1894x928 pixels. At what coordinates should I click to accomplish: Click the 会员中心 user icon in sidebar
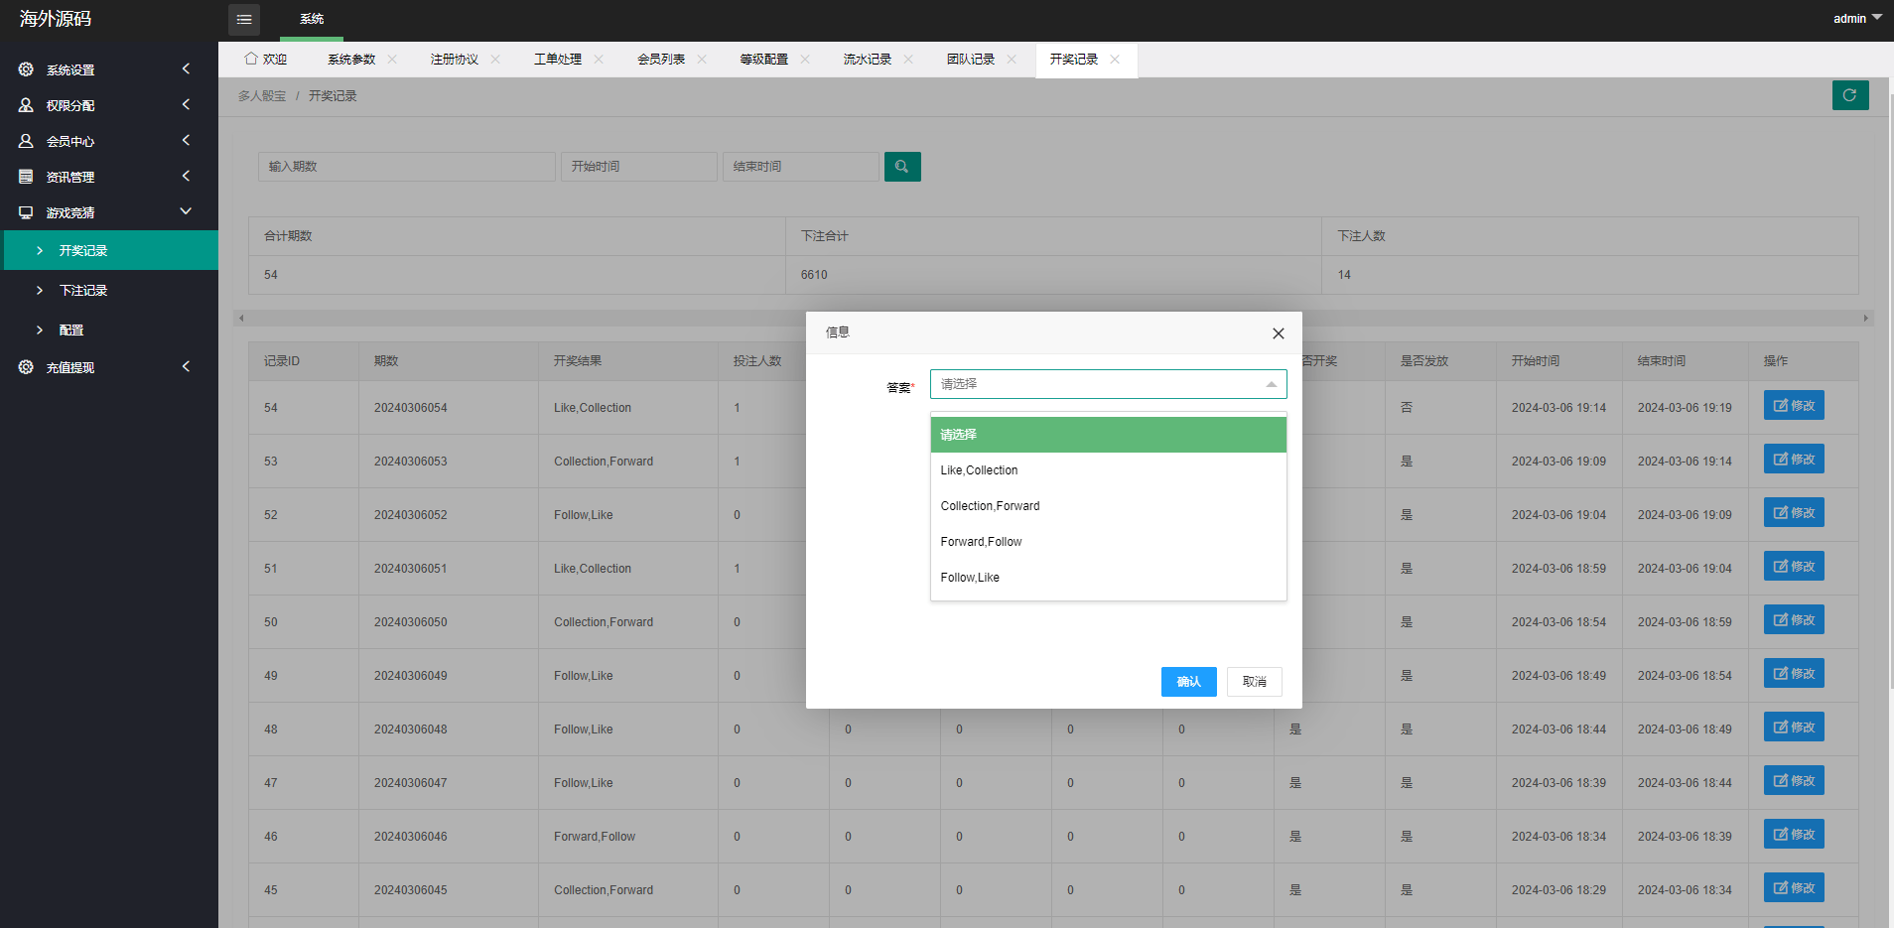coord(26,141)
